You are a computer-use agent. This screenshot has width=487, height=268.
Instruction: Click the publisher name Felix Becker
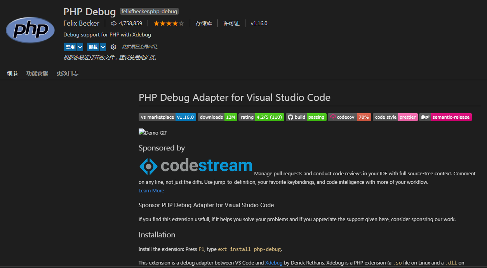pyautogui.click(x=81, y=23)
